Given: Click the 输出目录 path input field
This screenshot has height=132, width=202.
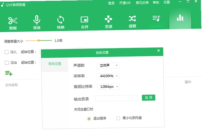Looking at the screenshot, I should 116,98.
